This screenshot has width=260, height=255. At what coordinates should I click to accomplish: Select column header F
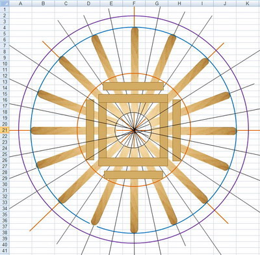(134, 3)
